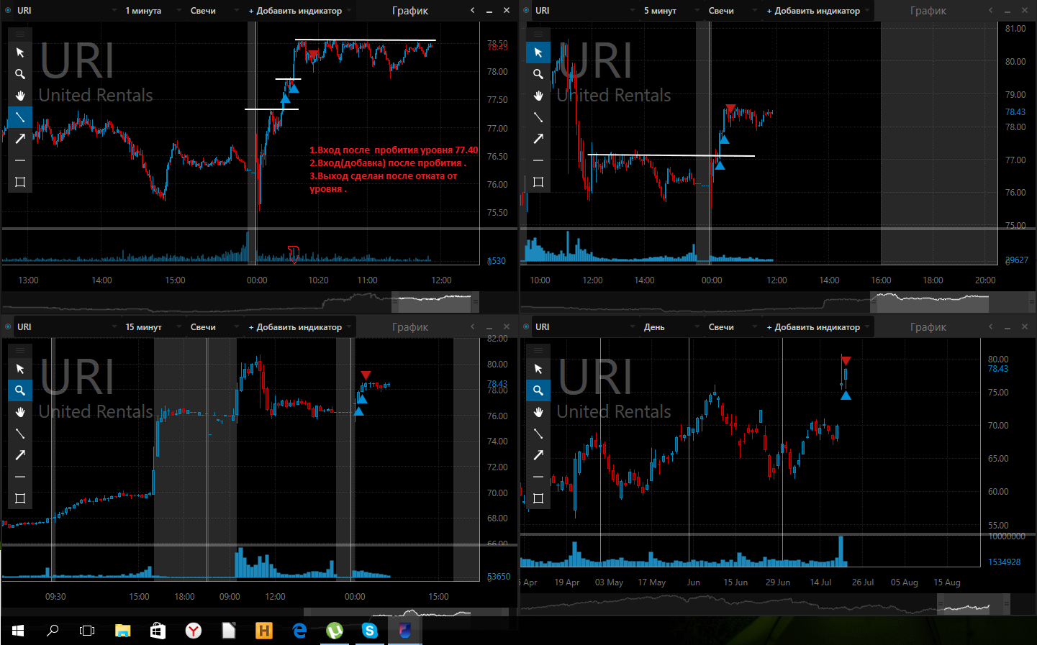Toggle the link circle in 5 минут chart header

tap(526, 11)
